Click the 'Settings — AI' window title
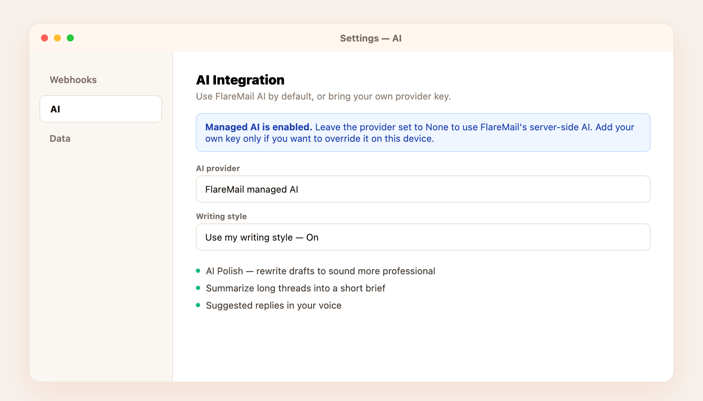The image size is (703, 401). pyautogui.click(x=371, y=38)
